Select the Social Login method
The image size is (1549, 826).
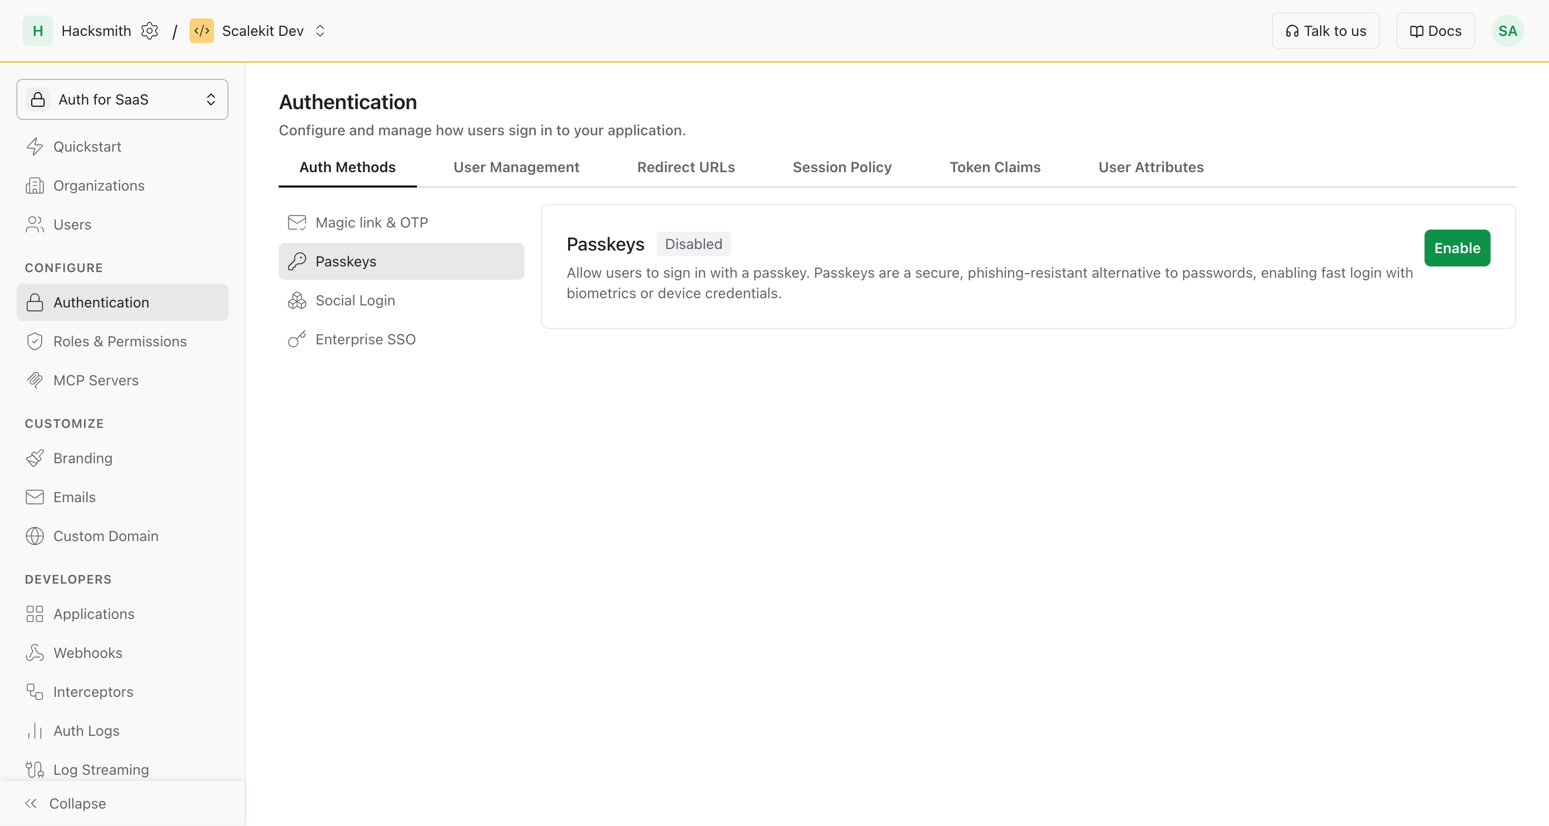[402, 300]
